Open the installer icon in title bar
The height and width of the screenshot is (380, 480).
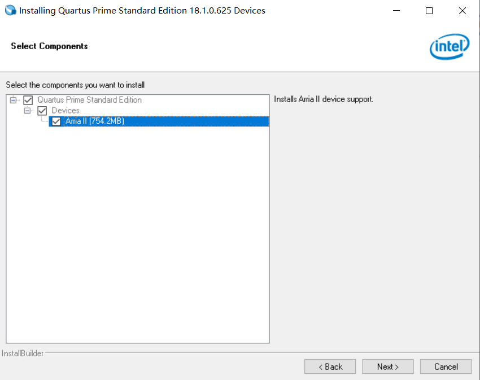10,10
